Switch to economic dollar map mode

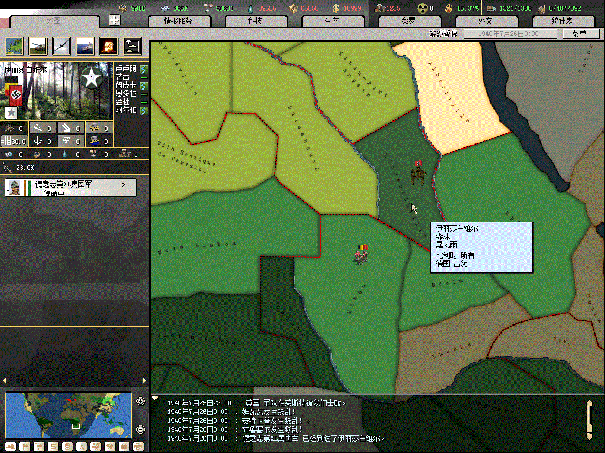click(53, 447)
